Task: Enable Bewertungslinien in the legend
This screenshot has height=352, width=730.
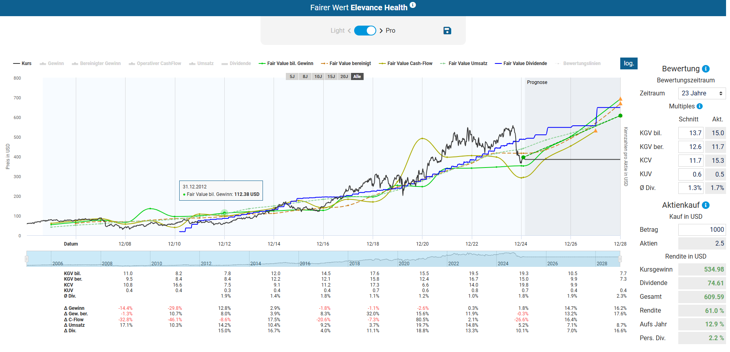Action: 578,63
